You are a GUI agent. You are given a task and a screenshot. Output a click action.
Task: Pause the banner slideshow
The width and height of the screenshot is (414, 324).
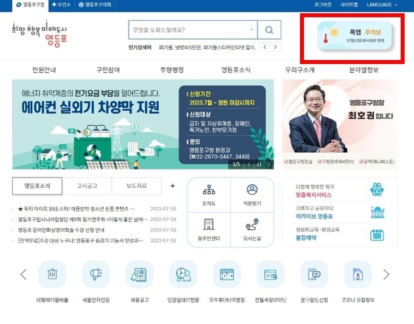pos(259,164)
